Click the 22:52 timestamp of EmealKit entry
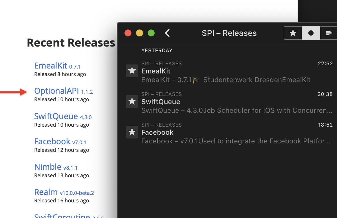 tap(325, 64)
